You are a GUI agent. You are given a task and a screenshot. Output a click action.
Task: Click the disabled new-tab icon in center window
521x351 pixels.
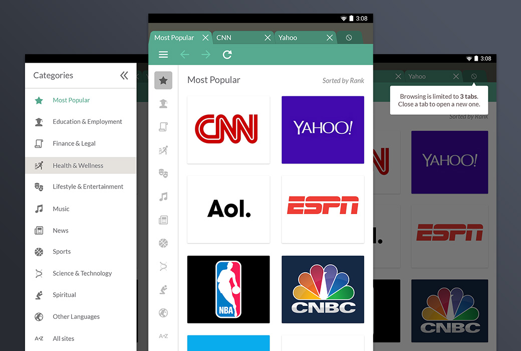(349, 38)
